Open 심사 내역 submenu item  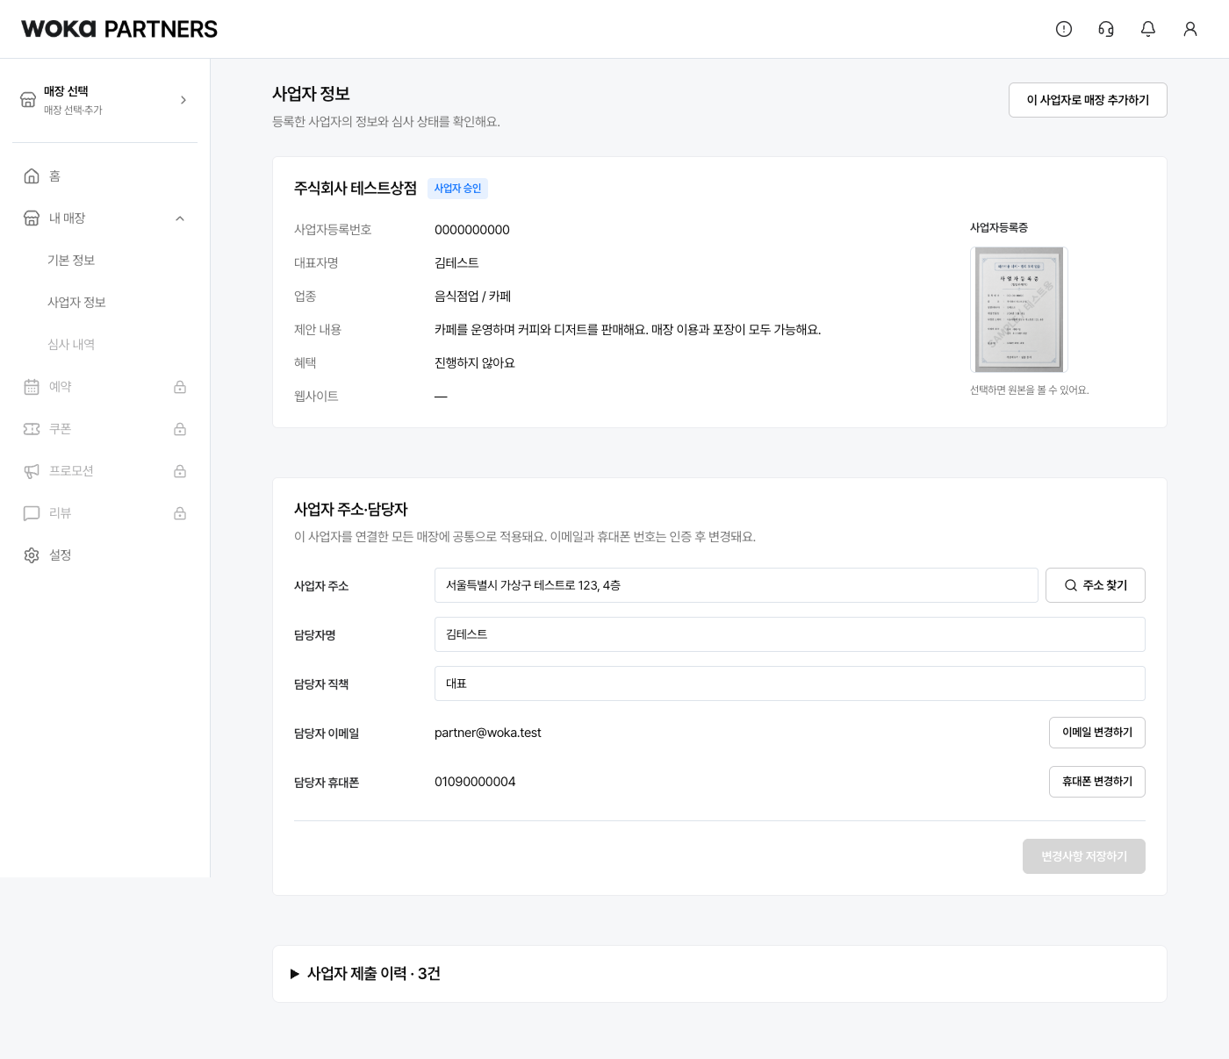[x=71, y=345]
